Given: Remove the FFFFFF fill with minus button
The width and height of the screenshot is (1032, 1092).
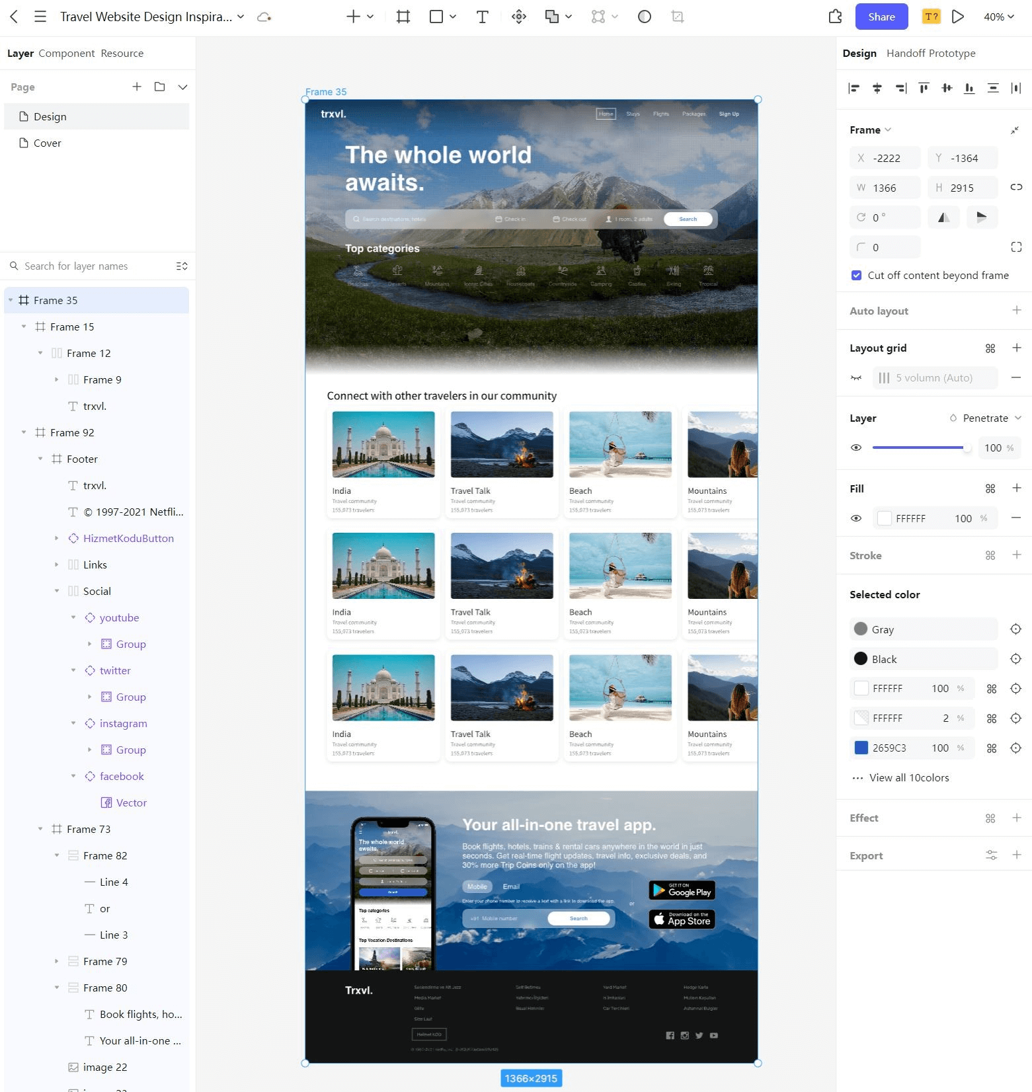Looking at the screenshot, I should tap(1016, 518).
